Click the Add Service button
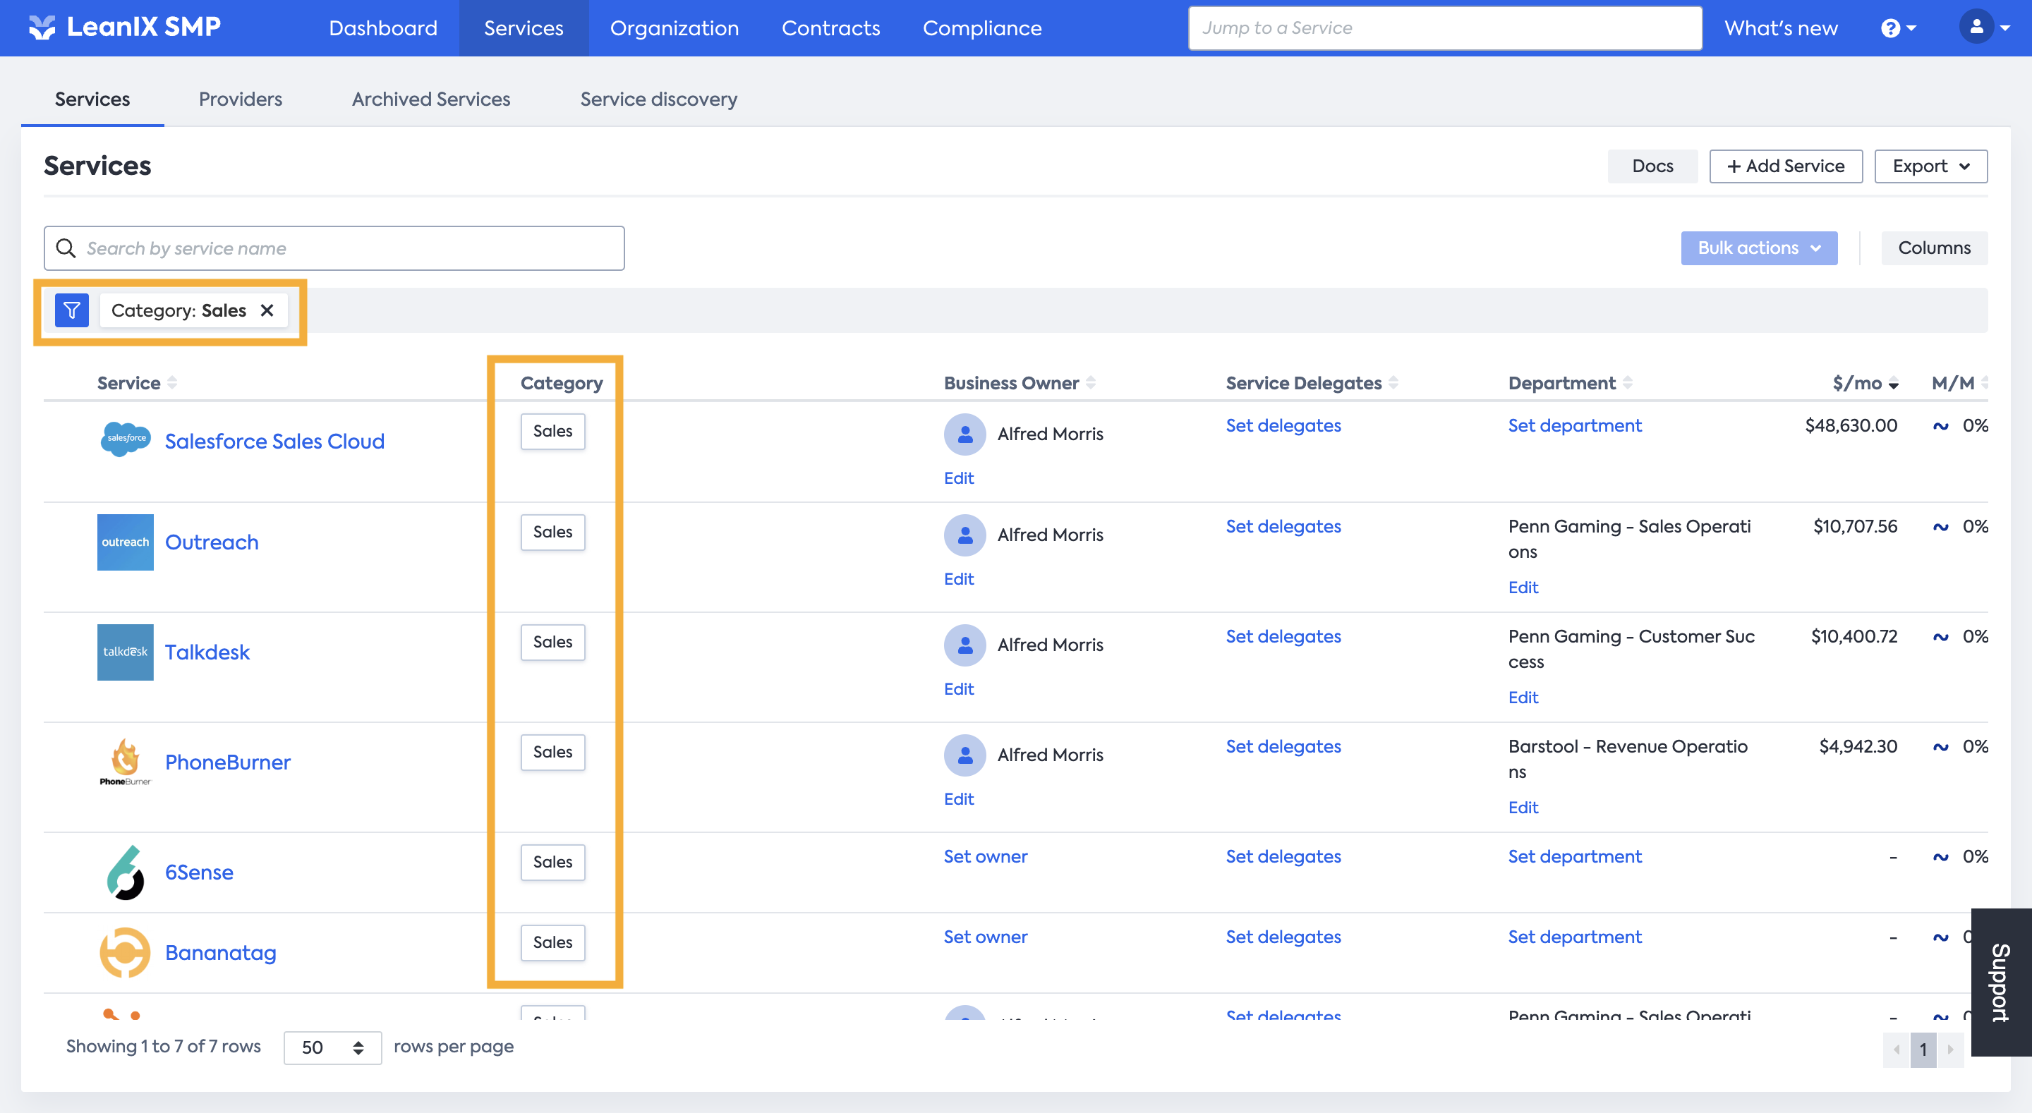 pos(1785,166)
